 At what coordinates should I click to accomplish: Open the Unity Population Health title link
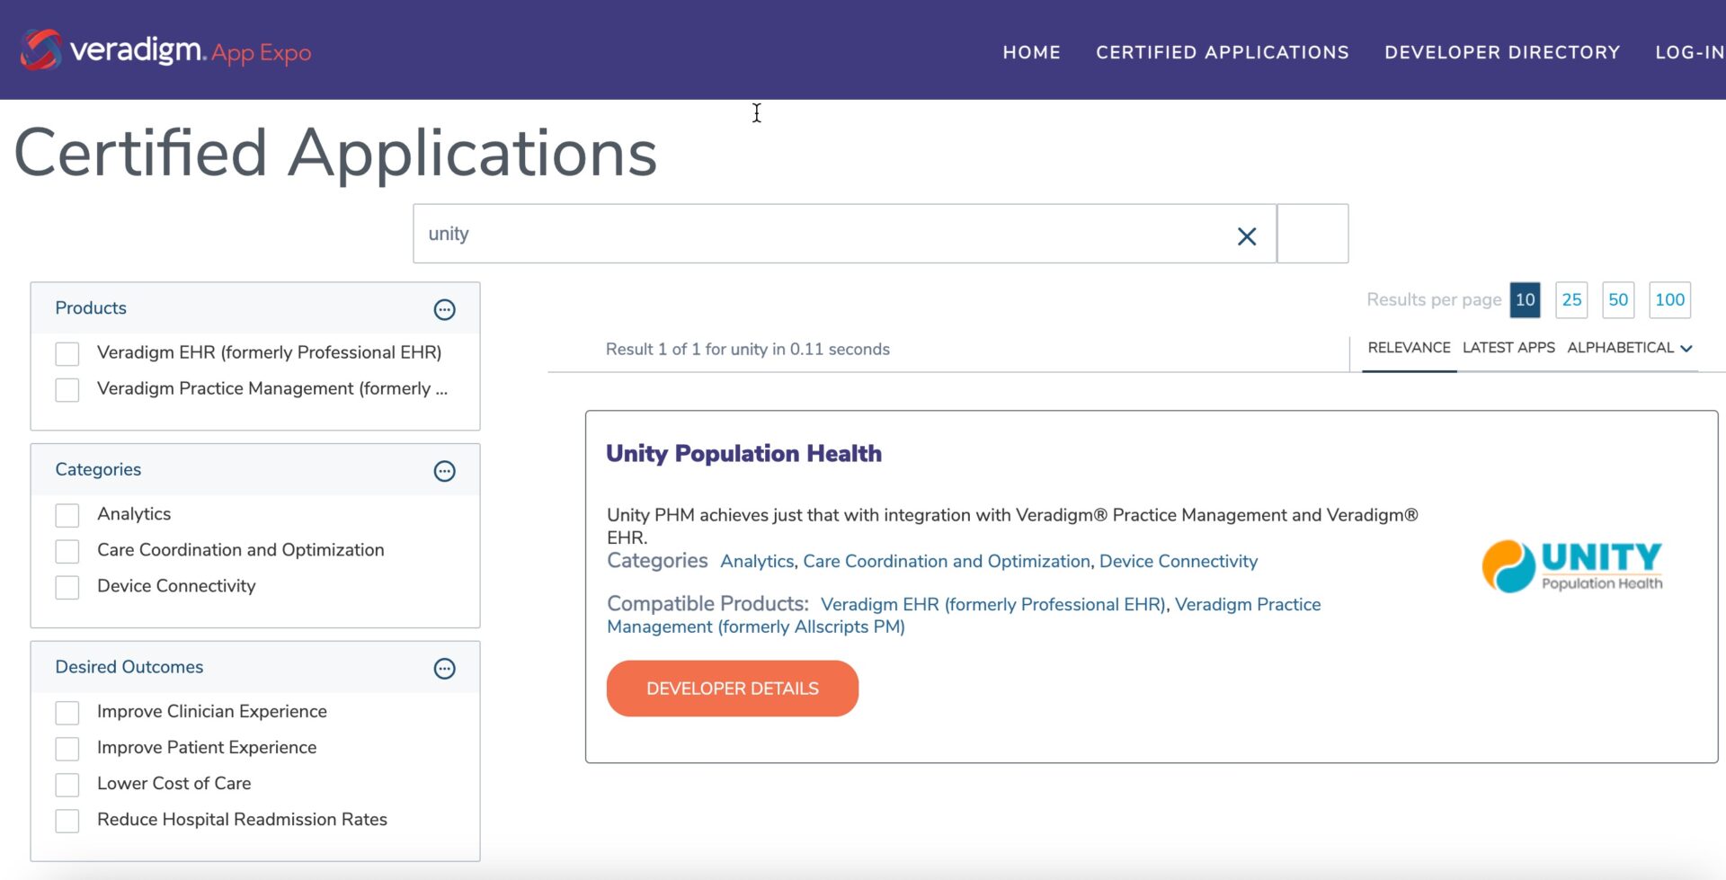743,453
